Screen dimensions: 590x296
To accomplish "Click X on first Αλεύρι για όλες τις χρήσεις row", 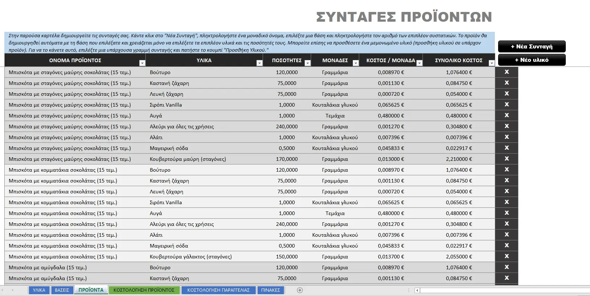I will (506, 126).
